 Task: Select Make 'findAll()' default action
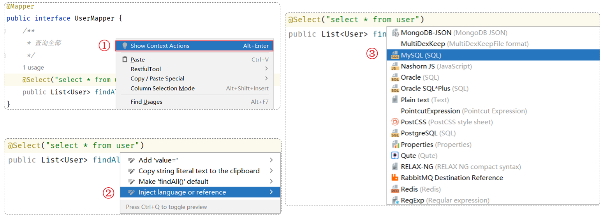pos(173,181)
